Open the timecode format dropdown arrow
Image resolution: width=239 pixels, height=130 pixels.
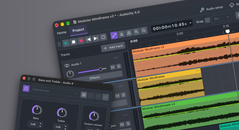[190, 23]
